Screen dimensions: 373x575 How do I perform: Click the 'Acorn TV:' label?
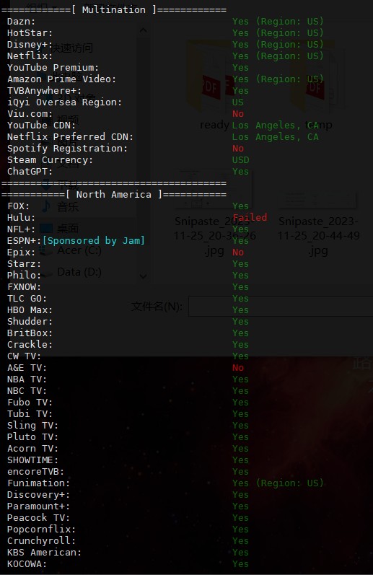32,449
